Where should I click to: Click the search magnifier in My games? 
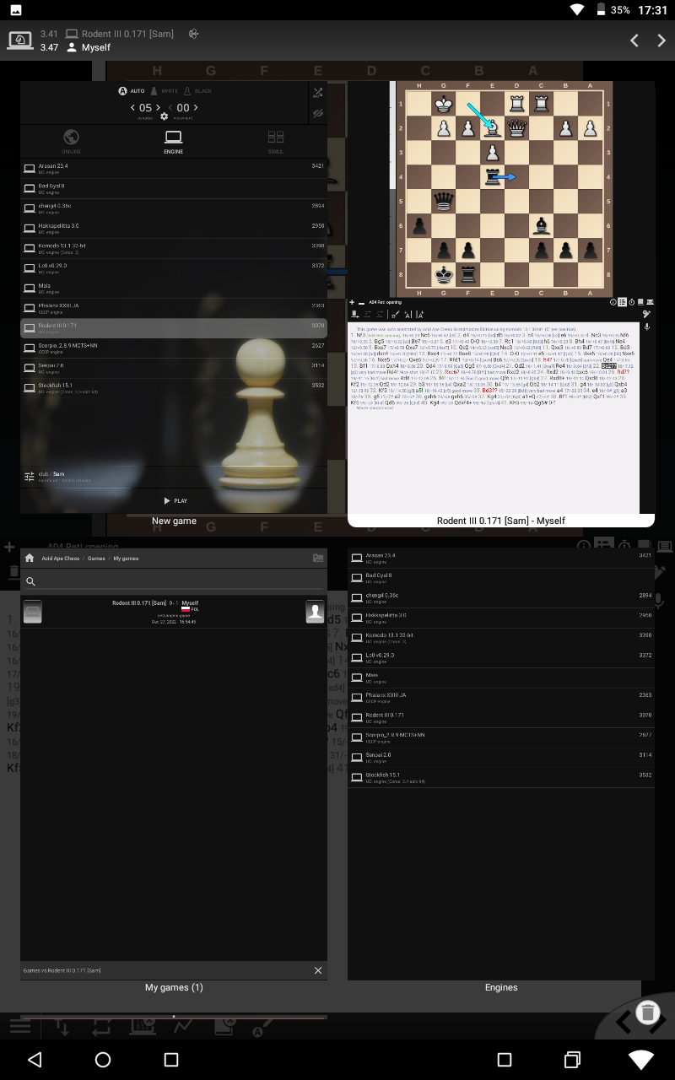[32, 580]
